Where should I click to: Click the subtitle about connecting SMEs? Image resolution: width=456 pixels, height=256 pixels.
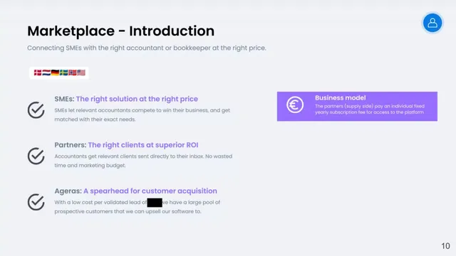[x=147, y=48]
